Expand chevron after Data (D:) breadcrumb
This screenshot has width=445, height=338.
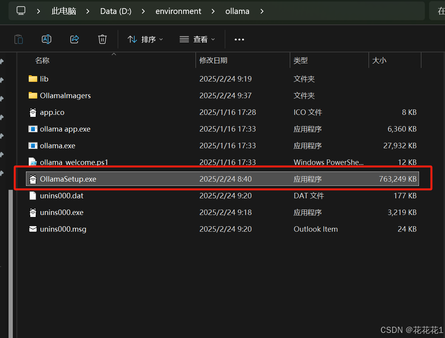pyautogui.click(x=143, y=11)
